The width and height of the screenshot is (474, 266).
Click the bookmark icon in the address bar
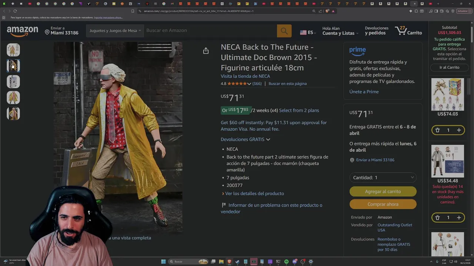click(133, 11)
